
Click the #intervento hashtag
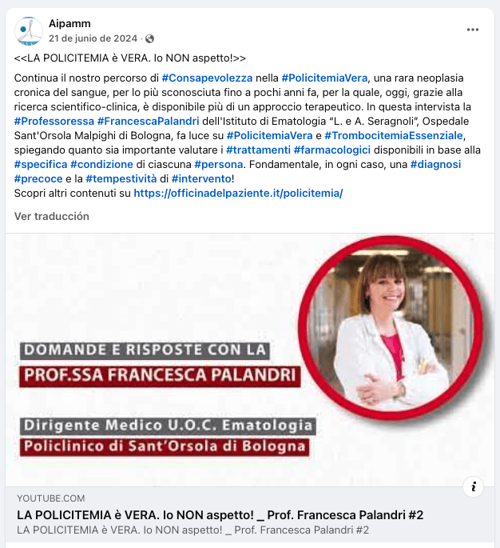[201, 178]
